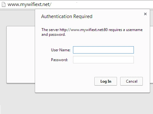Select the www.mywifiext.net address bar URL
Screen dimensions: 153x114
point(29,4)
